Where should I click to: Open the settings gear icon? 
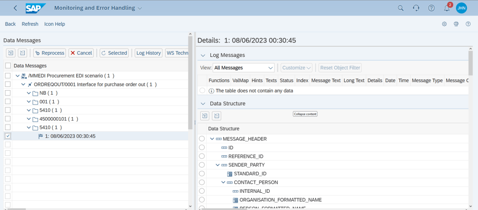click(444, 24)
